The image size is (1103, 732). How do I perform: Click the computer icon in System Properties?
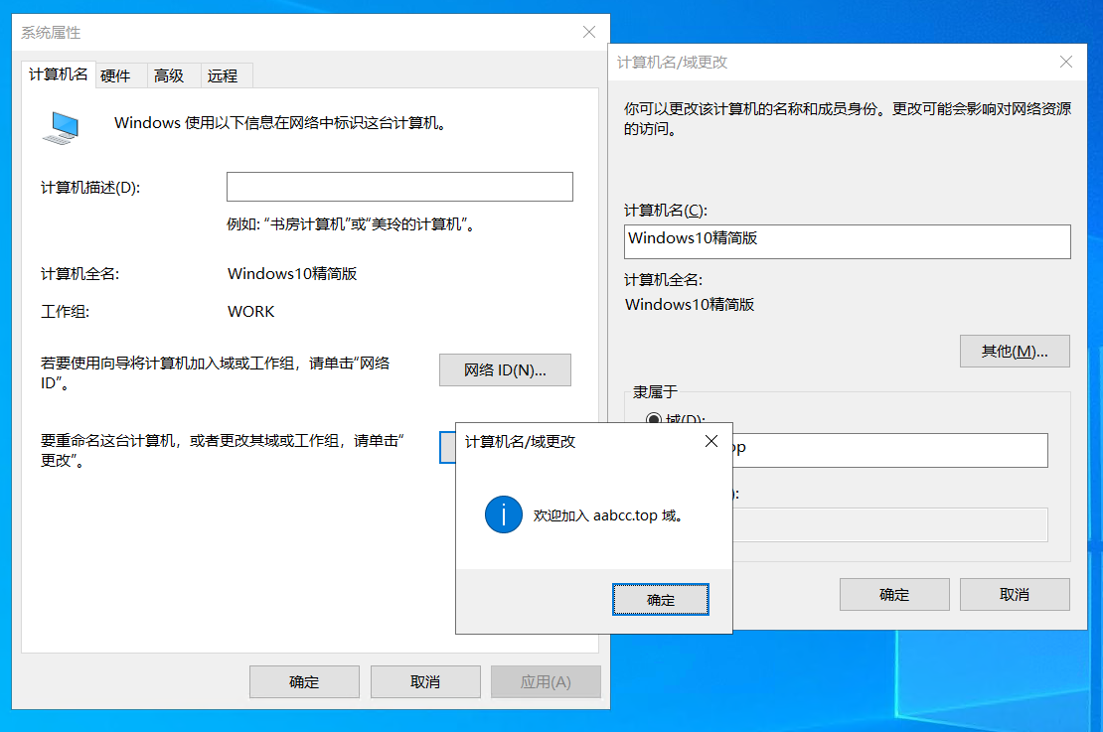point(62,127)
